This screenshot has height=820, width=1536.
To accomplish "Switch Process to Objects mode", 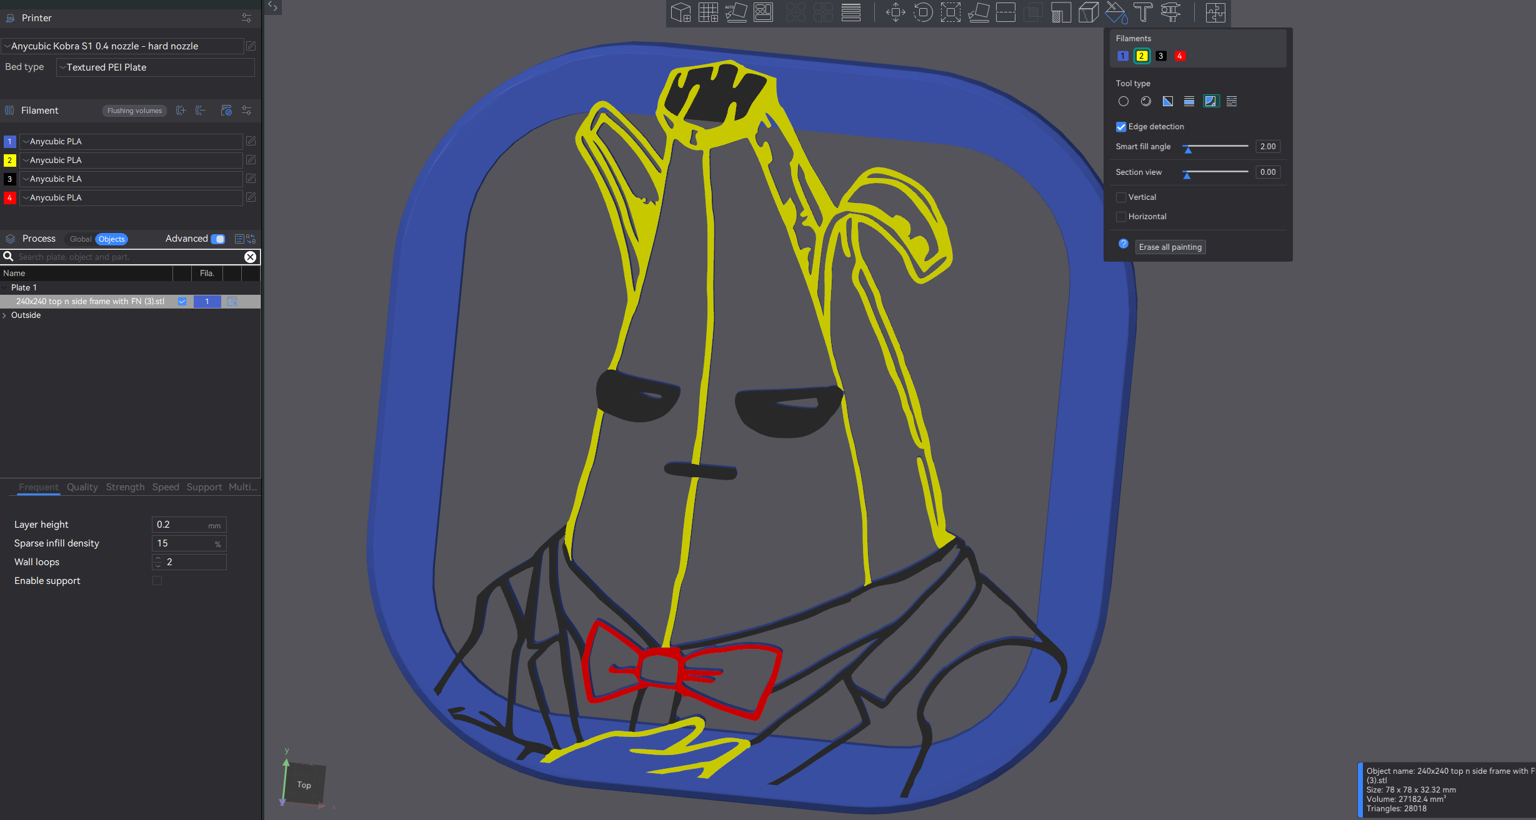I will tap(112, 239).
